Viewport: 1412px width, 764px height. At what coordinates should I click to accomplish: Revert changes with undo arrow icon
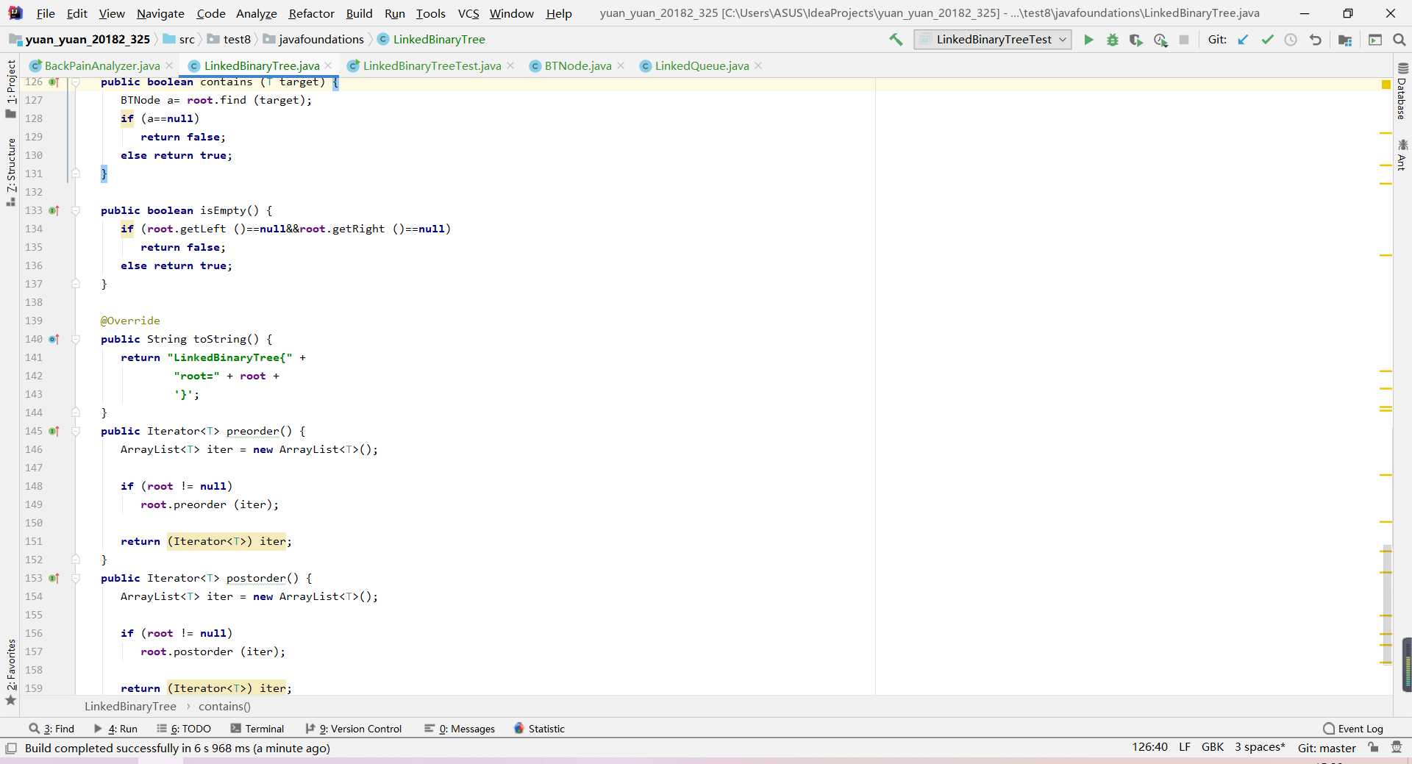[1316, 40]
